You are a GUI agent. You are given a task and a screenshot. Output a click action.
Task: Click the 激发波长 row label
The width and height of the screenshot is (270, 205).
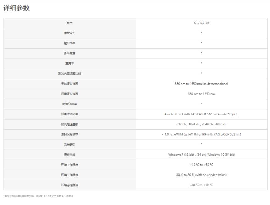point(70,33)
